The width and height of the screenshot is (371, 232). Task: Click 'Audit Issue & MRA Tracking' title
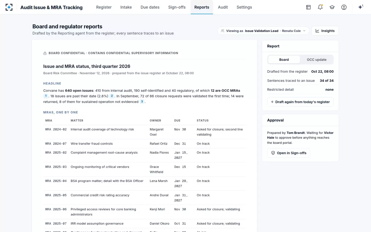coord(52,7)
